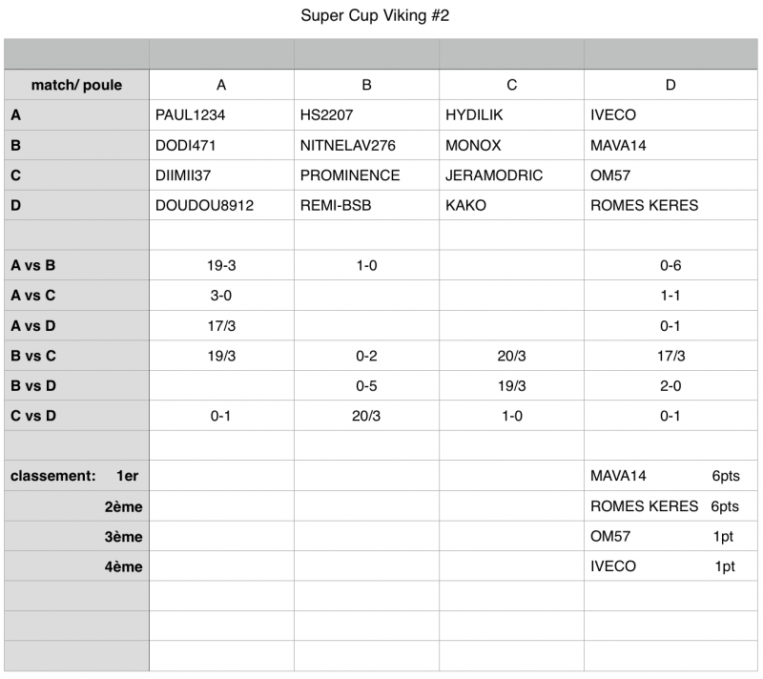Click the classement: 1er label cell
Image resolution: width=763 pixels, height=679 pixels.
[x=77, y=476]
